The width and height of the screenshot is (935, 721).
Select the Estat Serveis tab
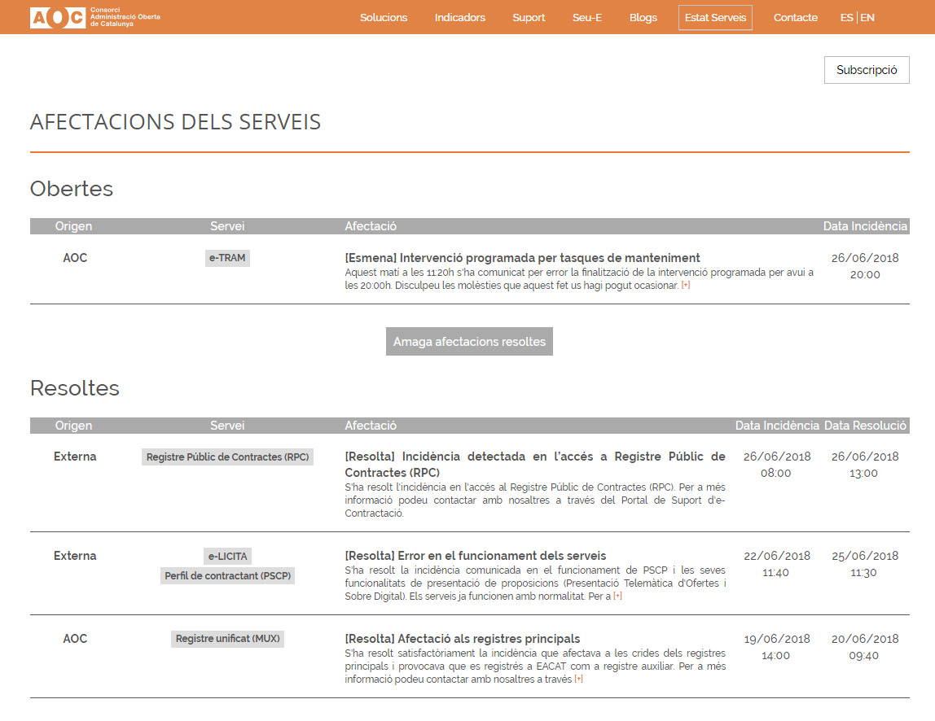(x=715, y=18)
